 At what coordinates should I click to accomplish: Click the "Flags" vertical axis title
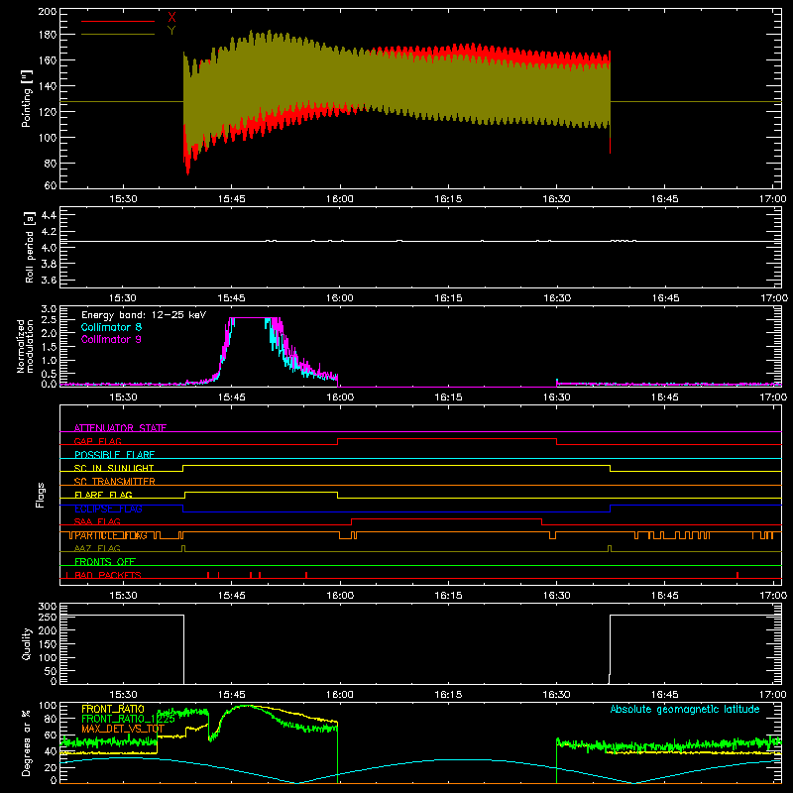41,495
